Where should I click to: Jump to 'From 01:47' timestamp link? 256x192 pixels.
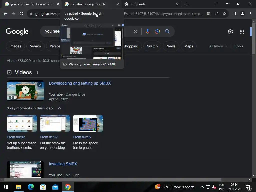pyautogui.click(x=49, y=137)
